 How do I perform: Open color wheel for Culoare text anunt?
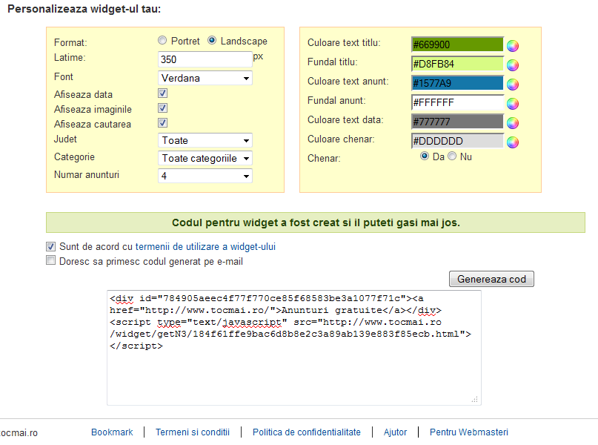[x=513, y=85]
